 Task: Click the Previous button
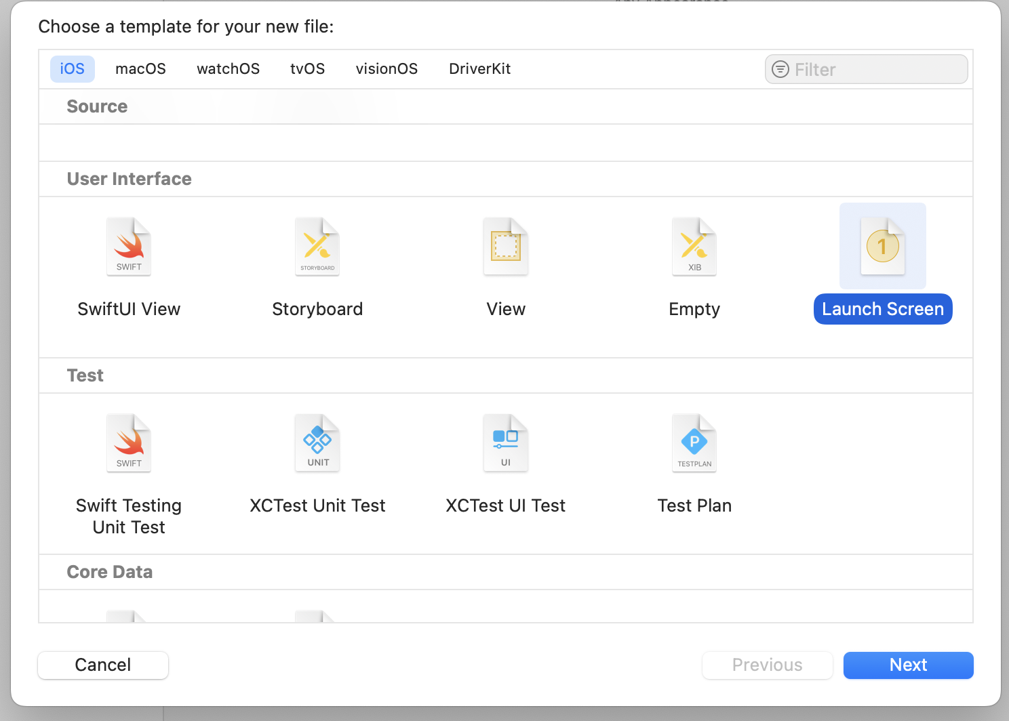[x=768, y=665]
